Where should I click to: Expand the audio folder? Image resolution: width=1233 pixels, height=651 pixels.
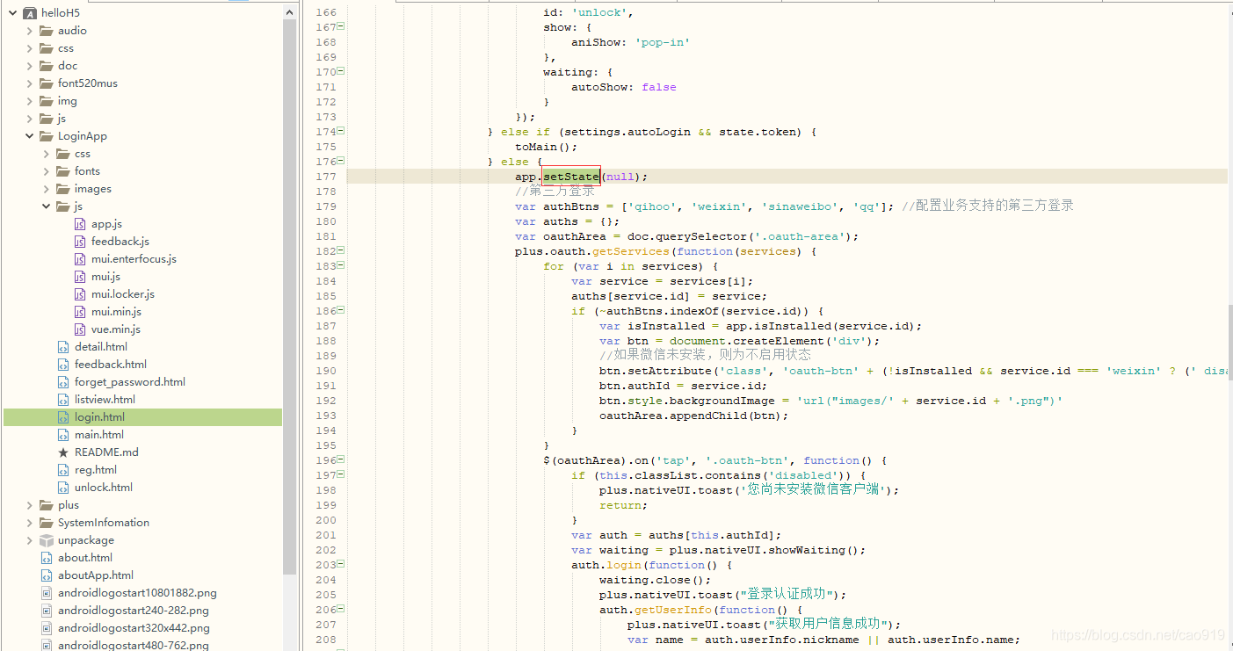tap(29, 31)
